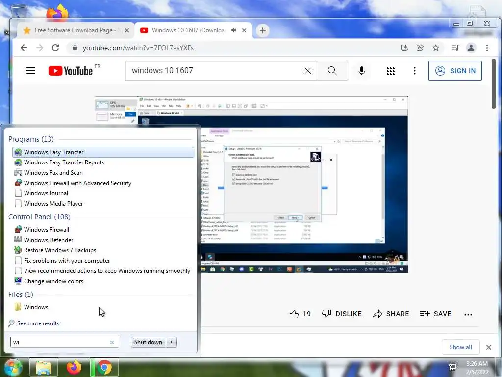Open View recommended actions item
Image resolution: width=502 pixels, height=377 pixels.
[x=103, y=270]
